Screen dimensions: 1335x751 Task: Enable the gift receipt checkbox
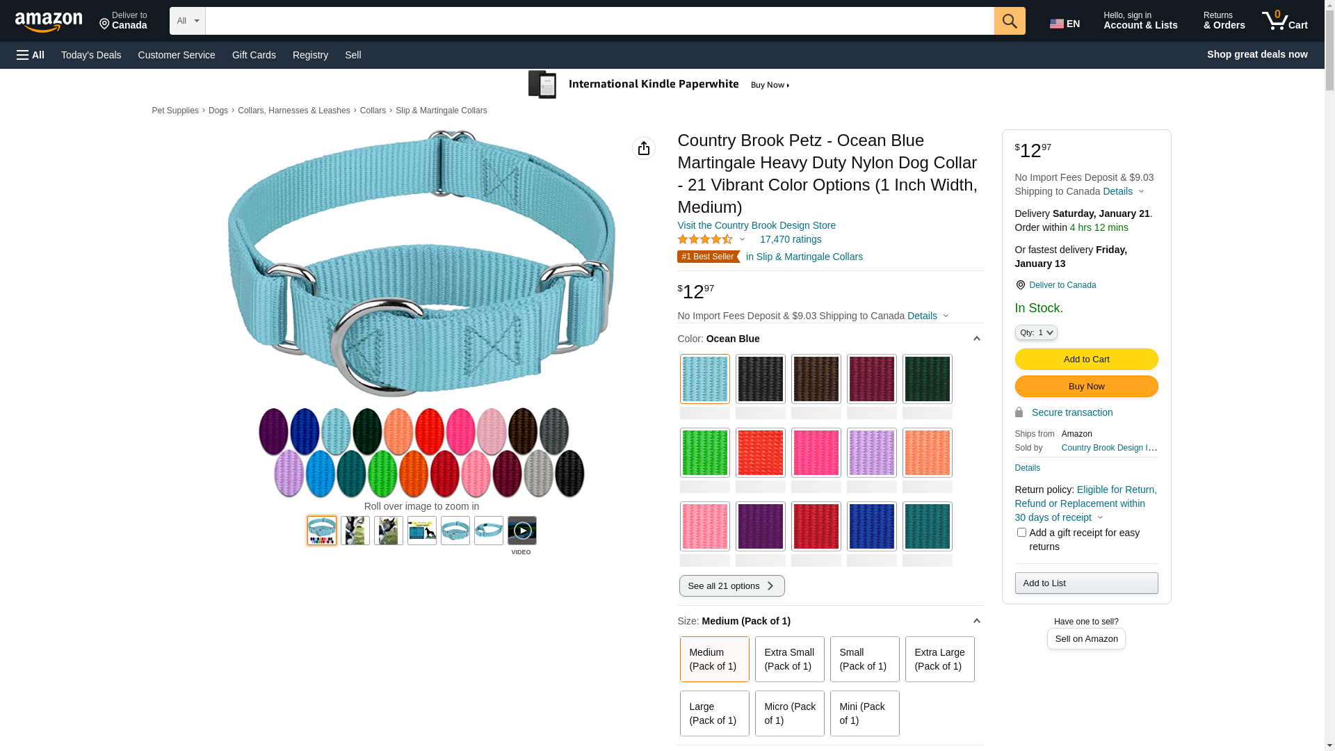(x=1021, y=533)
